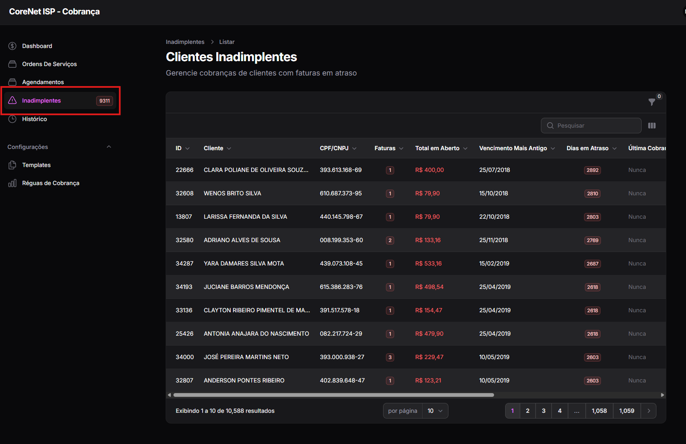Toggle table columns via column icon

tap(652, 126)
